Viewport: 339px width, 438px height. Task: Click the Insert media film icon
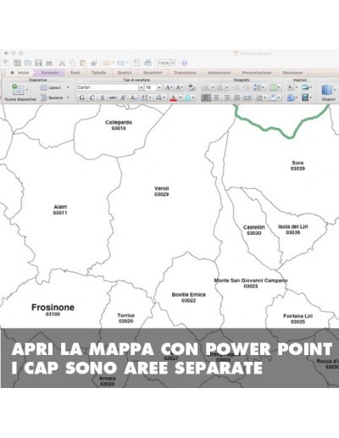pyautogui.click(x=305, y=97)
